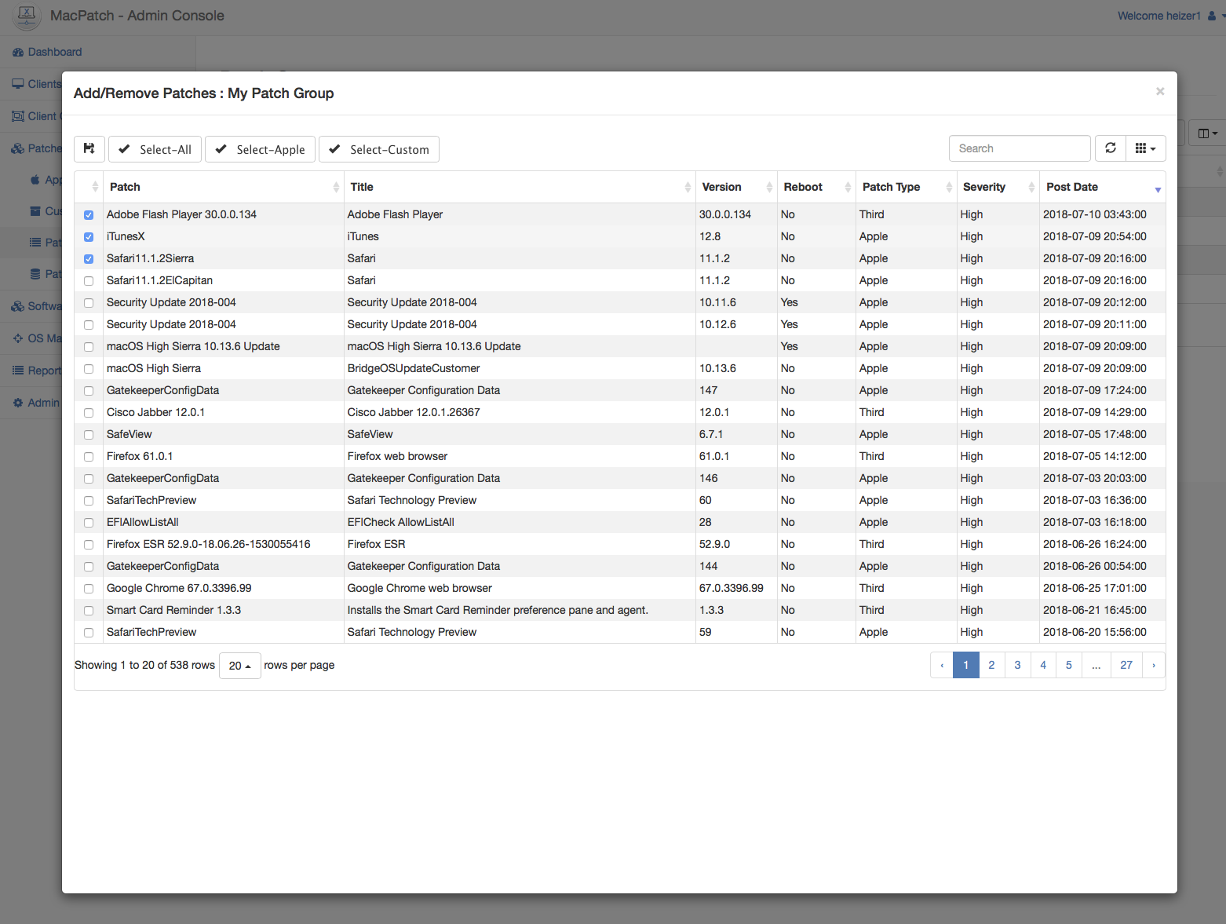
Task: Click the Patches cubes icon
Action: (x=18, y=148)
